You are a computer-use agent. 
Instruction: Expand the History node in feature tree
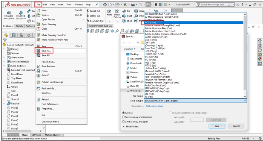click(4, 49)
